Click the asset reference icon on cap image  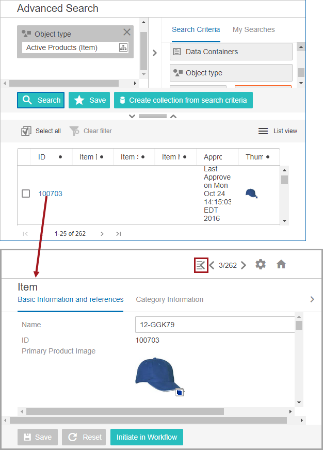[180, 392]
